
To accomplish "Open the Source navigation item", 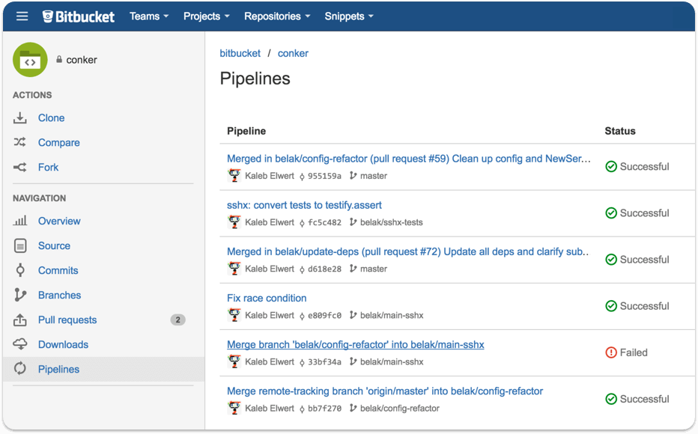I will pos(54,246).
